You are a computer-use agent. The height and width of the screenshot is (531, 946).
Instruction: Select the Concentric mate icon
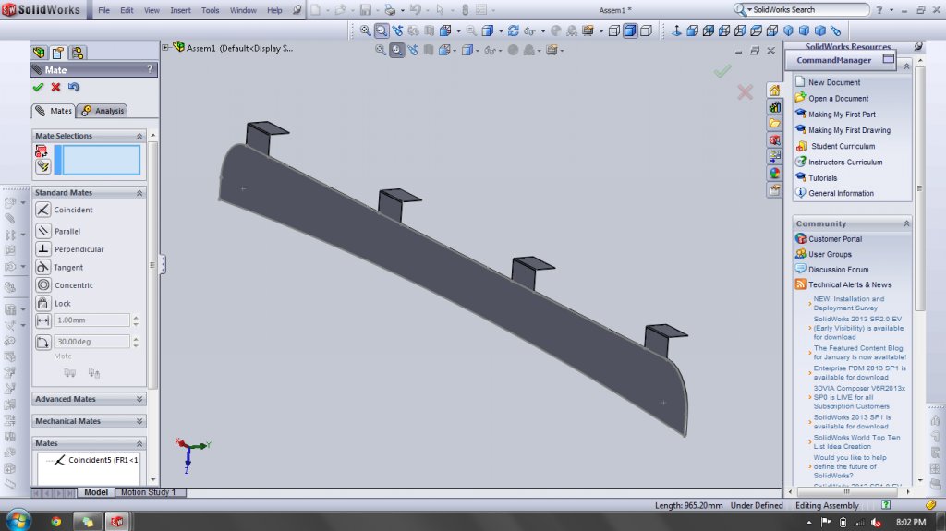click(x=42, y=284)
